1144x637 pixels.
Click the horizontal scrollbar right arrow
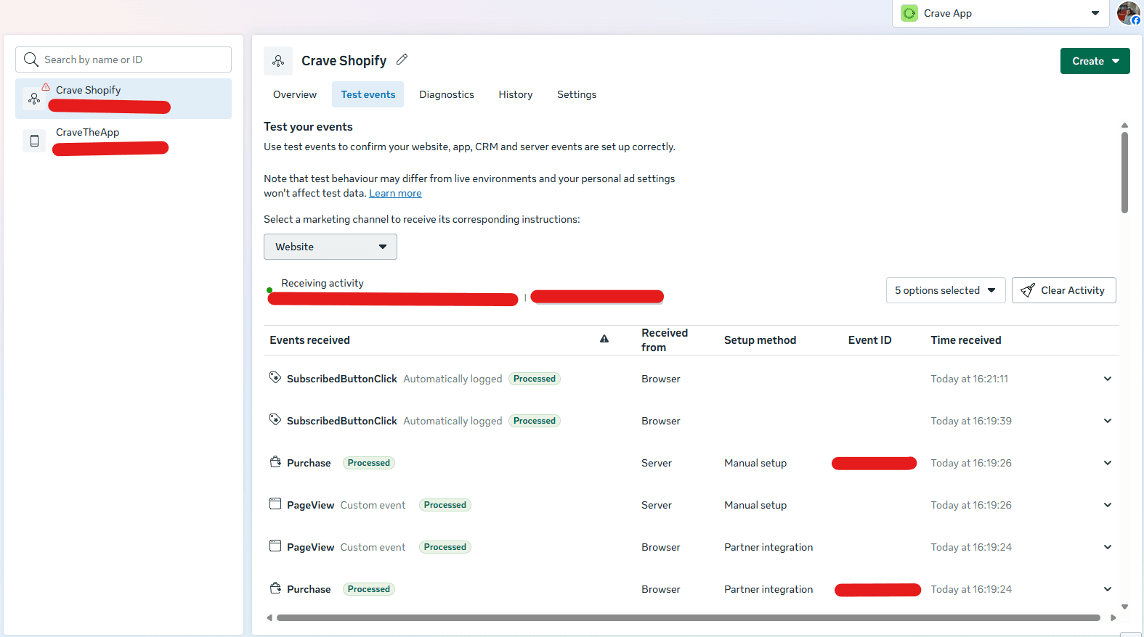coord(1113,618)
